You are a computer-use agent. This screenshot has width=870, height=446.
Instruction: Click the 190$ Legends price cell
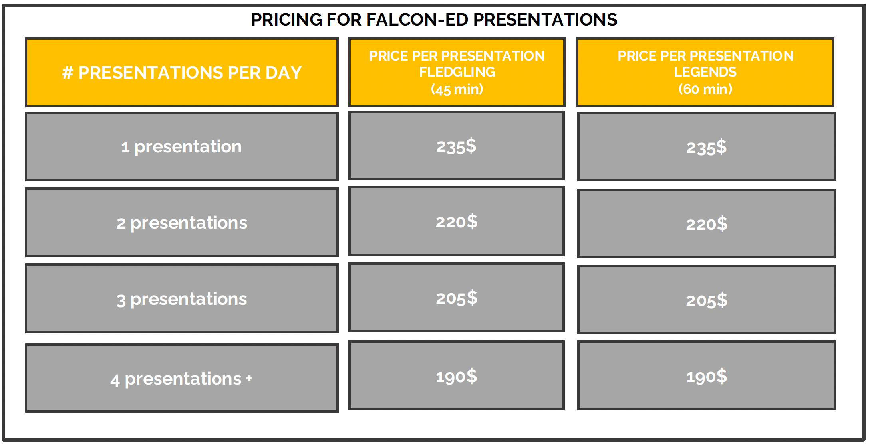click(x=706, y=376)
